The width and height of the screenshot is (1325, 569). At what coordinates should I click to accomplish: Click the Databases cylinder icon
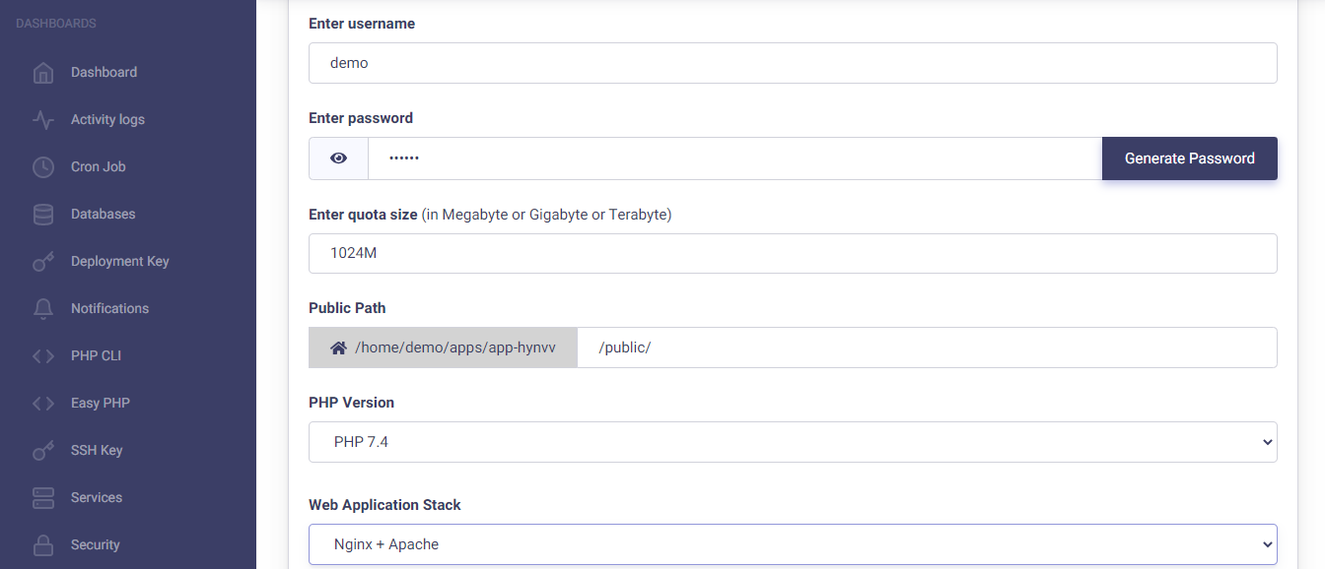tap(43, 215)
